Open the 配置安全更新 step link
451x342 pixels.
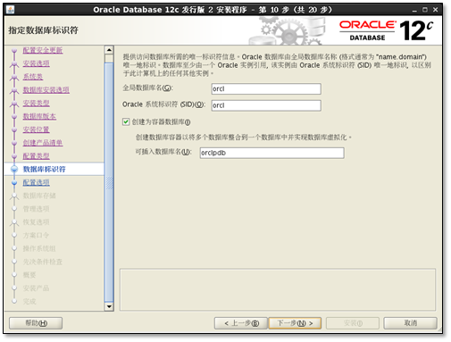[43, 50]
